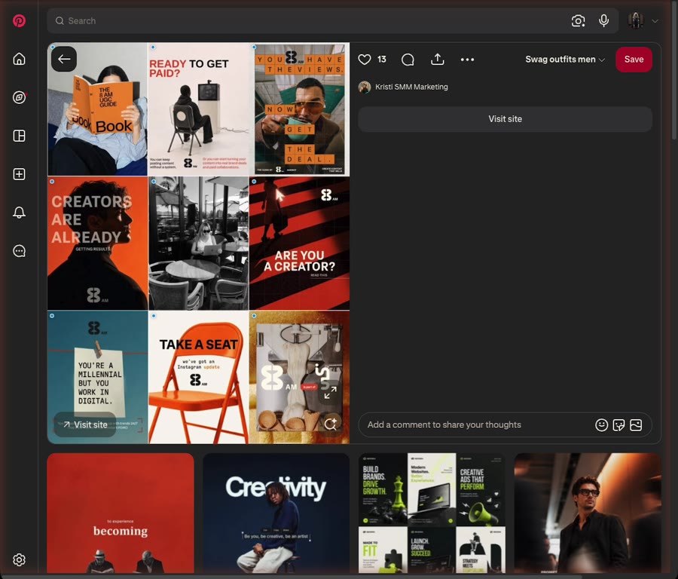Image resolution: width=678 pixels, height=579 pixels.
Task: Open the notifications bell
Action: point(19,213)
